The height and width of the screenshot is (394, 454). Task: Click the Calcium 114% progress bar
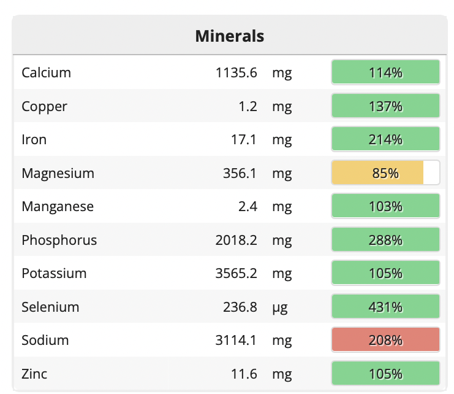[x=385, y=72]
